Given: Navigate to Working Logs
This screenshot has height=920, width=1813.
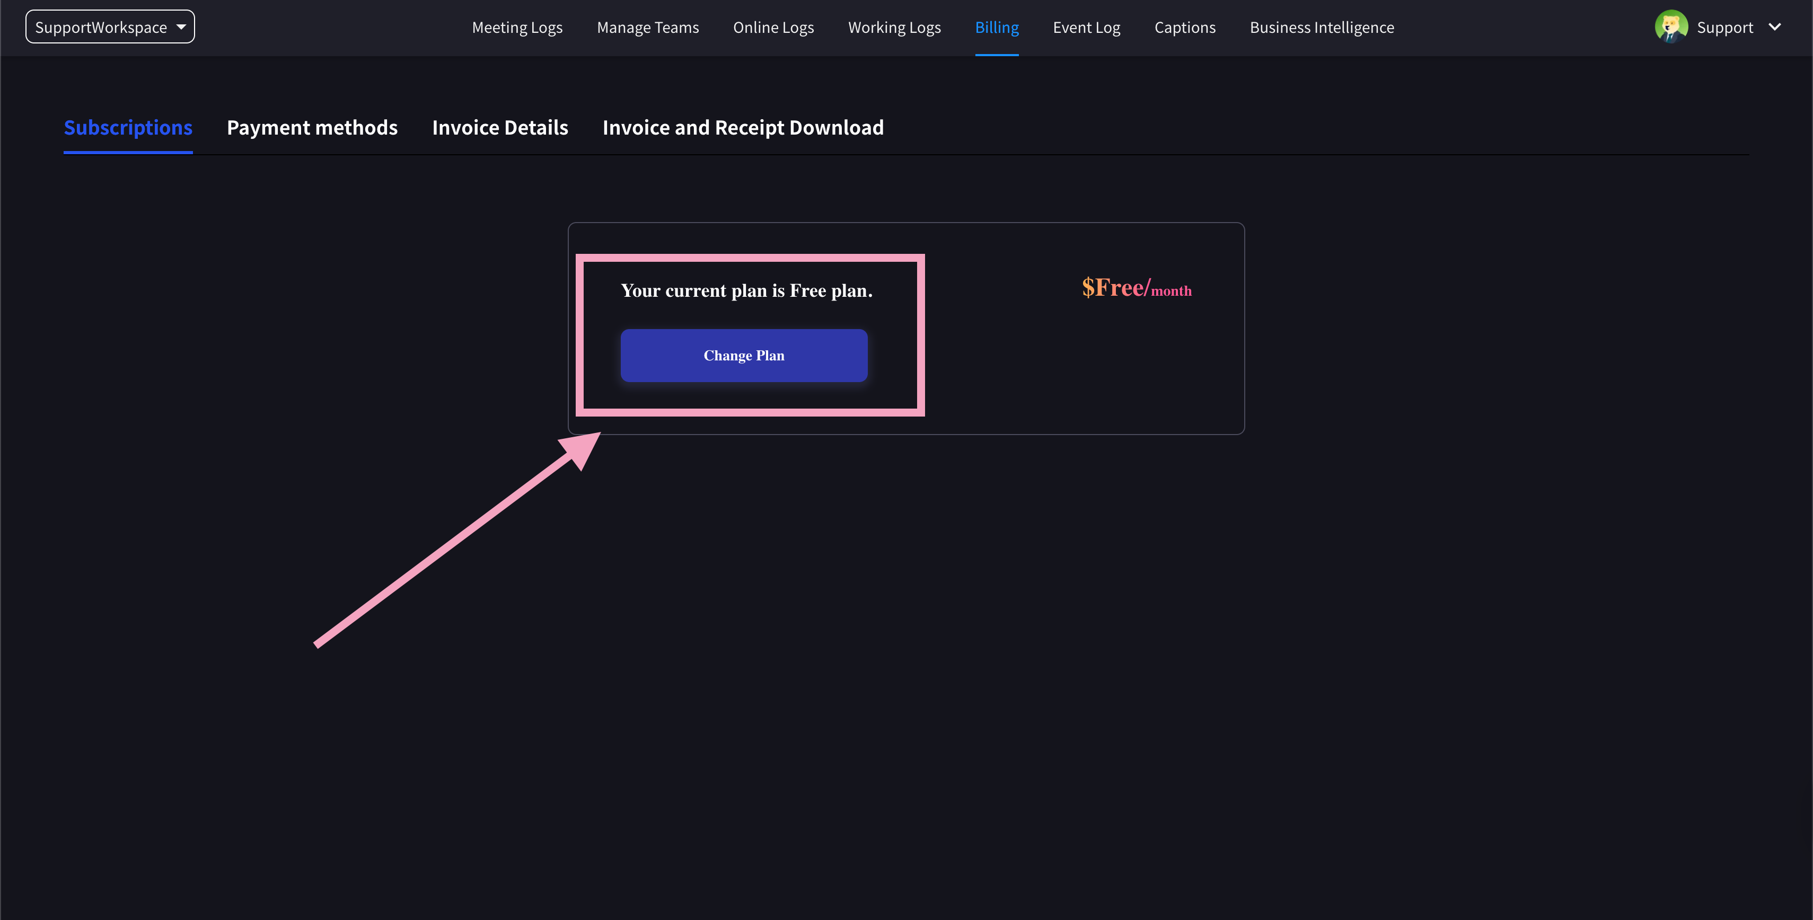Looking at the screenshot, I should [894, 28].
